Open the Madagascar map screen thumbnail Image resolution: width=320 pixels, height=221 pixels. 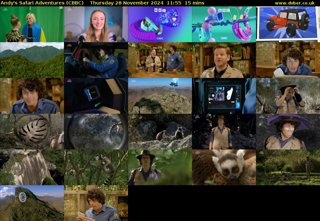pyautogui.click(x=224, y=96)
